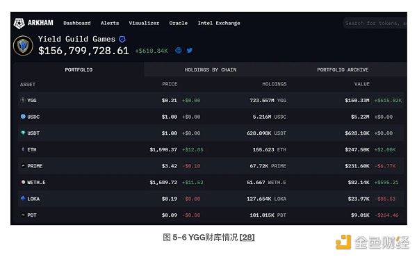The image size is (417, 257).
Task: Go to the Alerts page
Action: [x=110, y=23]
